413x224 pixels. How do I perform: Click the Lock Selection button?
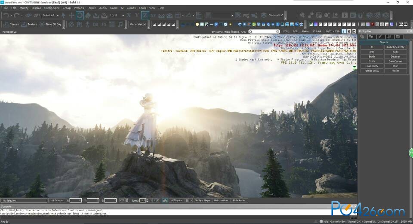point(57,201)
